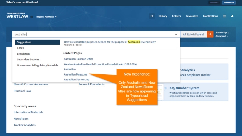Open the Complaints Tracker link
242x136 pixels.
coord(195,75)
